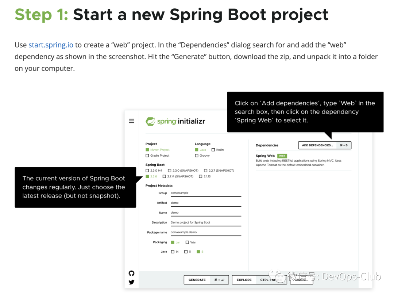Viewport: 394px width, 295px height.
Task: Click the Spring Web dependency title
Action: pos(265,156)
